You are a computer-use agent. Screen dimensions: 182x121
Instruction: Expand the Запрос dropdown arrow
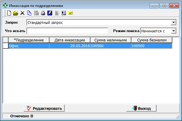coord(174,22)
